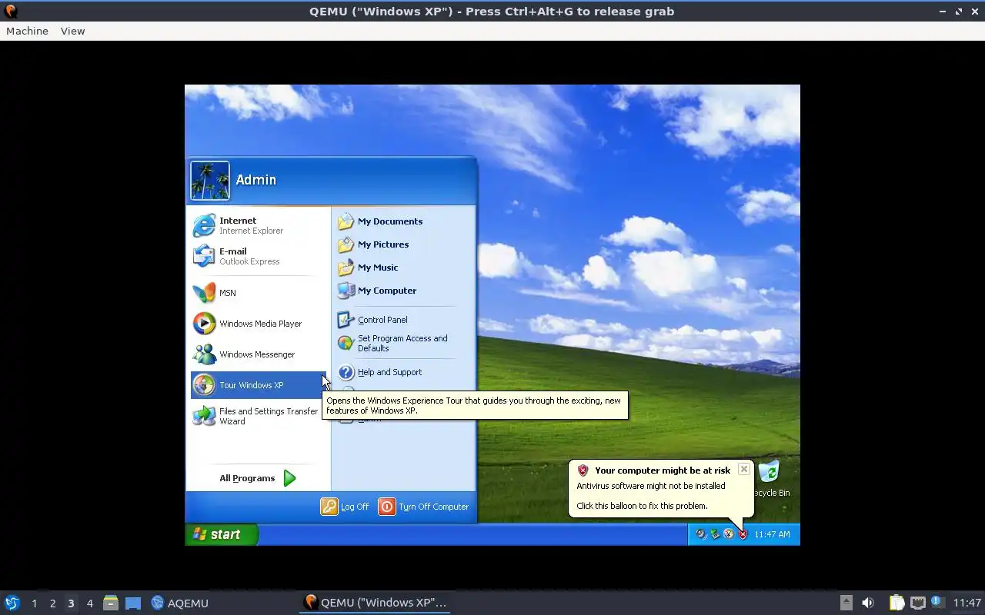Viewport: 985px width, 615px height.
Task: Click the XP taskbar clock 11:47 AM
Action: pyautogui.click(x=772, y=534)
